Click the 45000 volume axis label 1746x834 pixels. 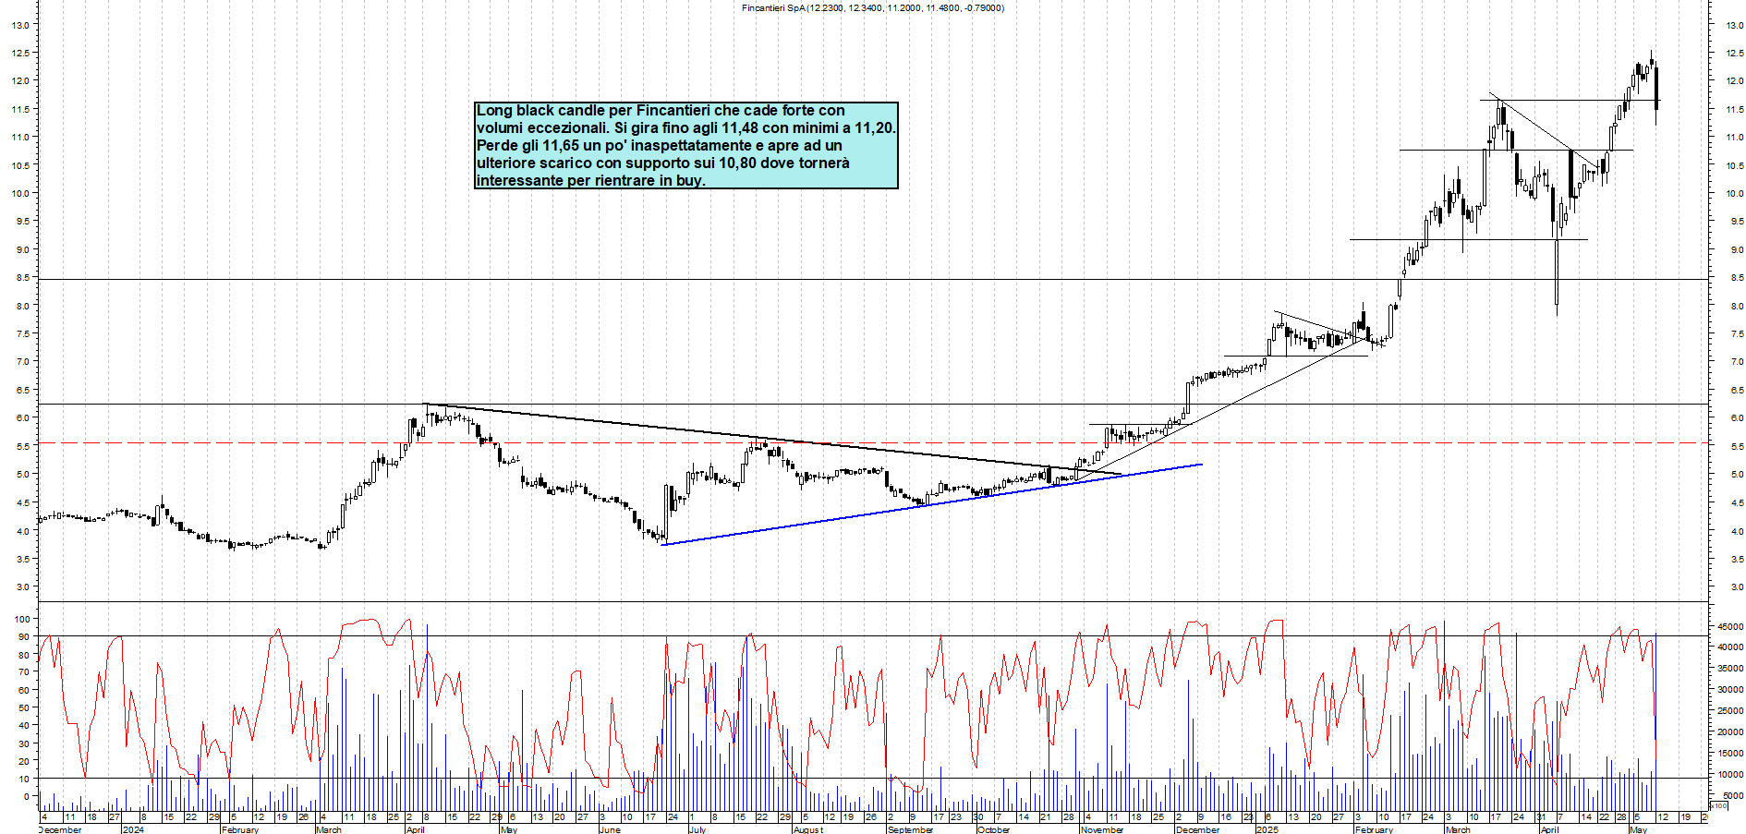[x=1730, y=626]
